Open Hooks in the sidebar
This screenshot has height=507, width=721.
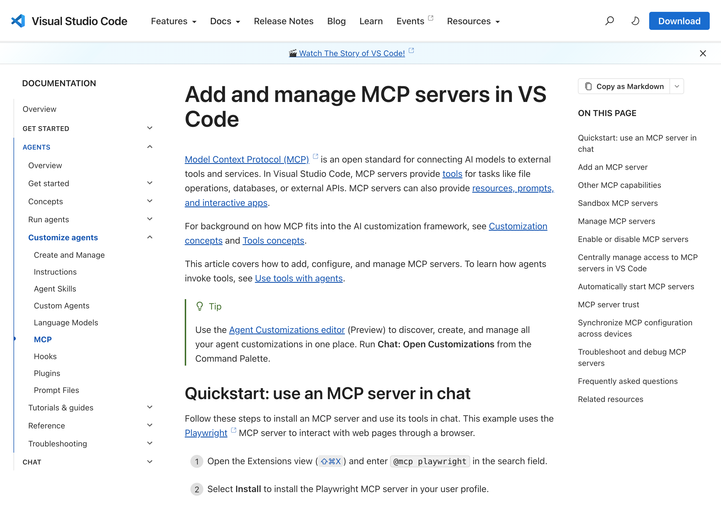(x=45, y=356)
